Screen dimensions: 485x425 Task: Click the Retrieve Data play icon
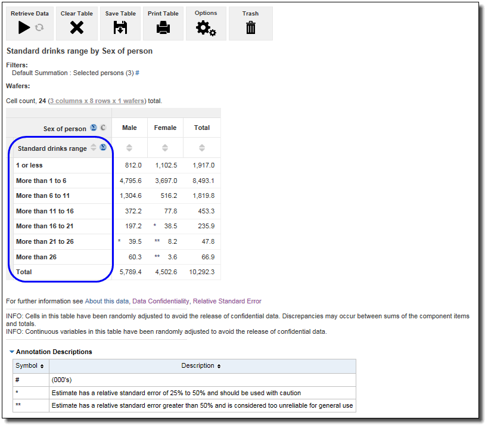(x=24, y=27)
